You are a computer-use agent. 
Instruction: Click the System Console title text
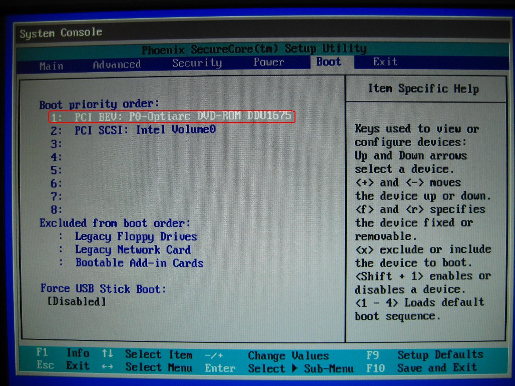point(61,32)
